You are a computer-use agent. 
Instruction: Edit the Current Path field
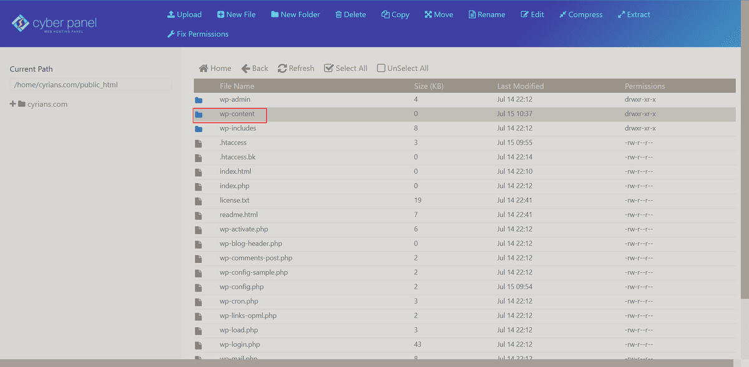[91, 85]
